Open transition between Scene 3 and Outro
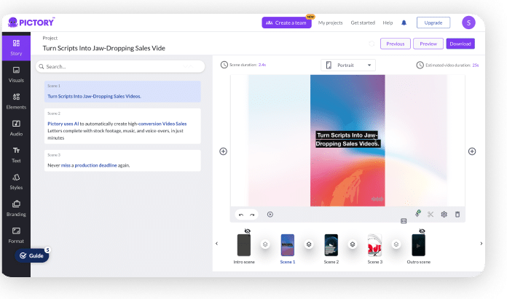507x299 pixels. point(396,244)
